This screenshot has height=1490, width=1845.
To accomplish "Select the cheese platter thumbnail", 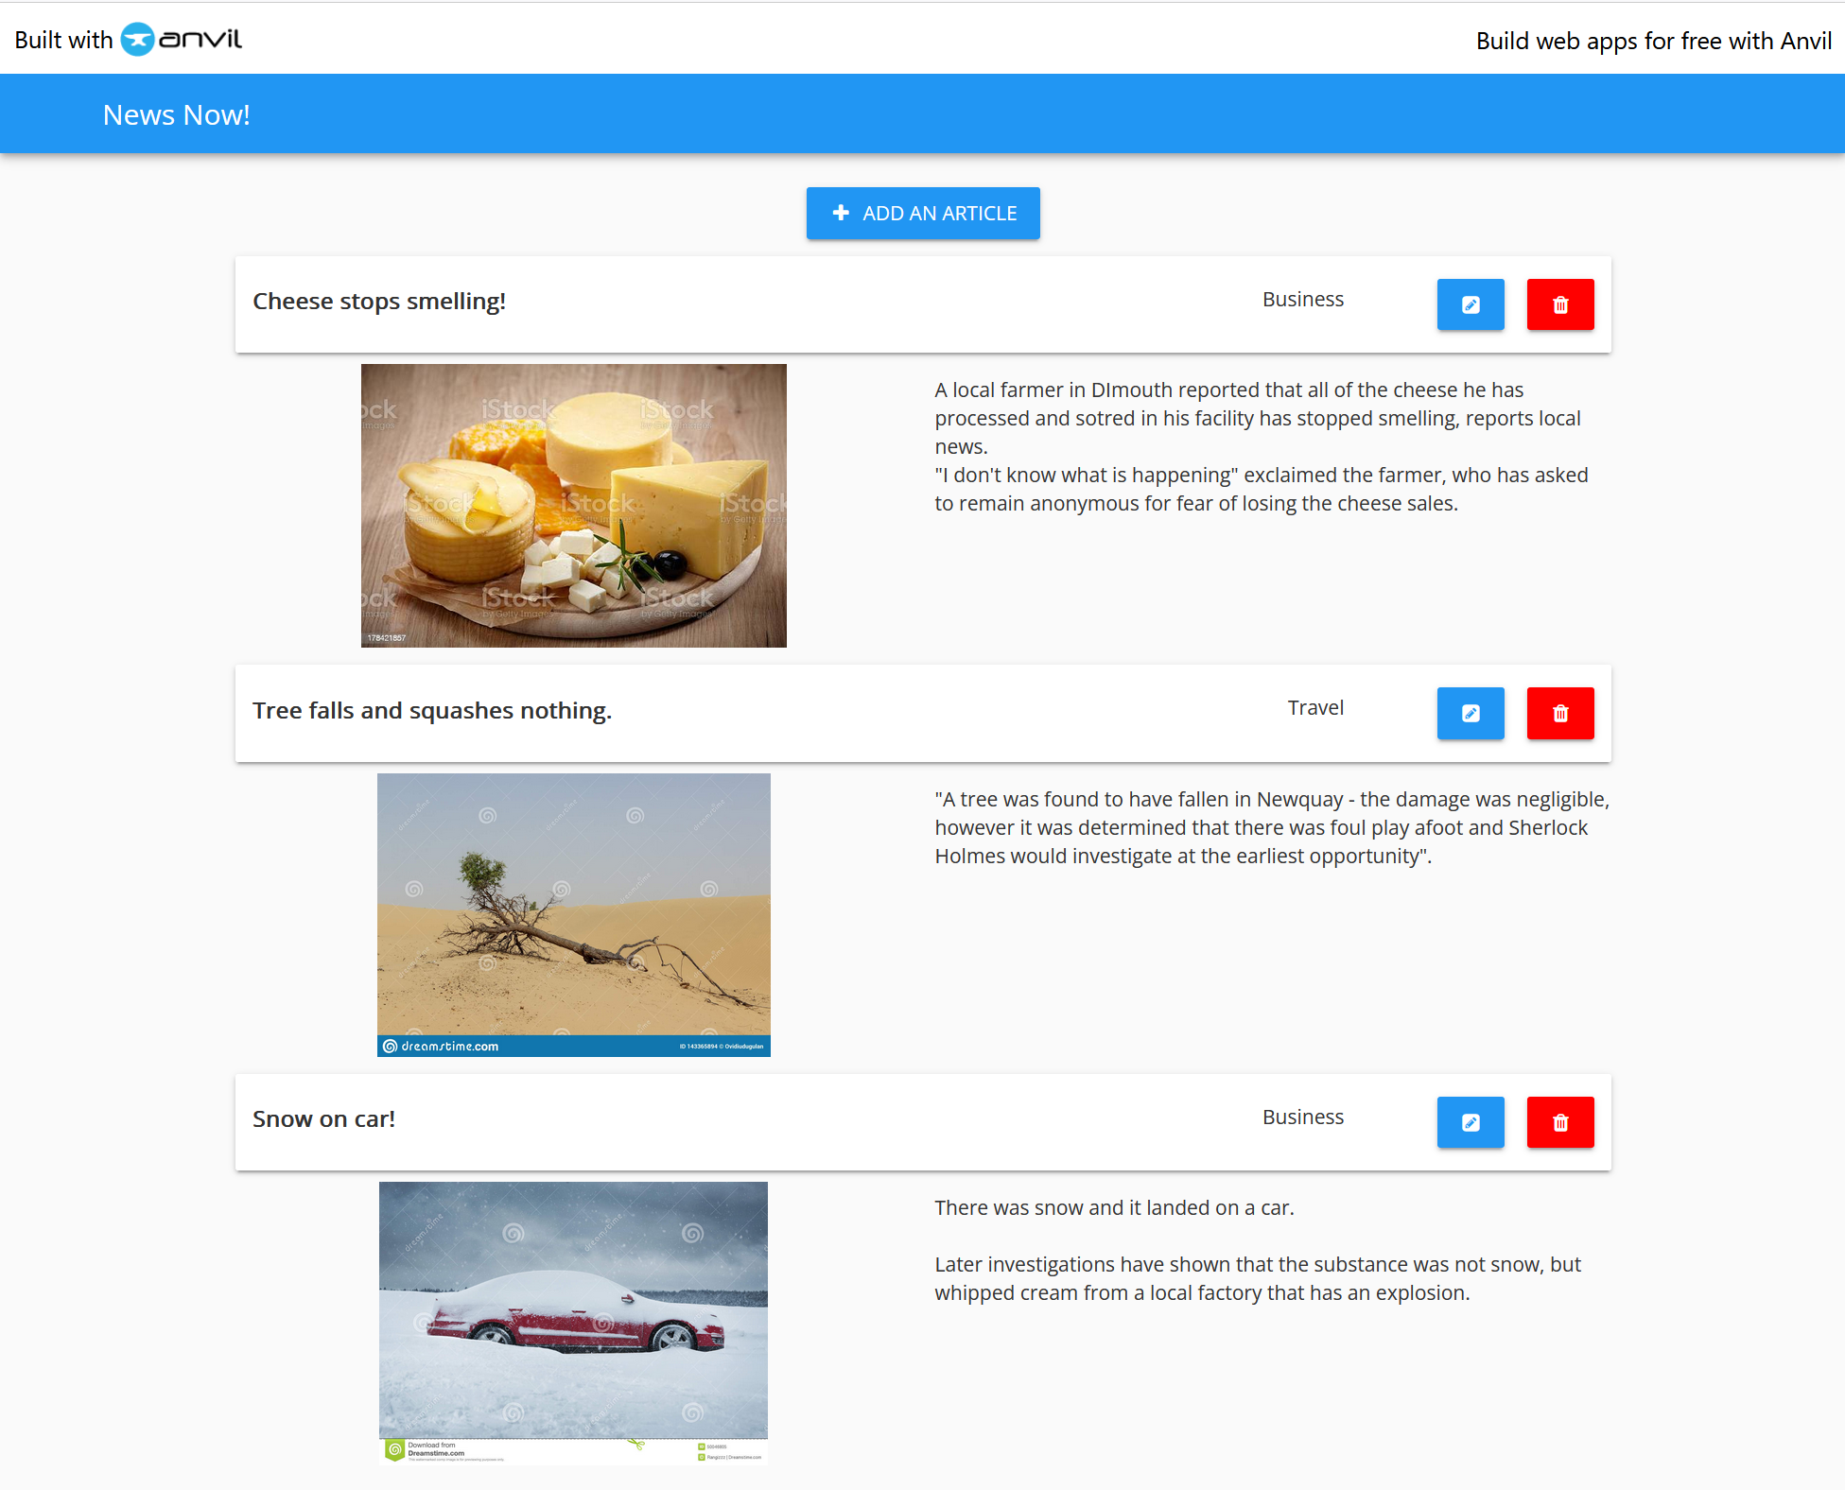I will pyautogui.click(x=573, y=505).
